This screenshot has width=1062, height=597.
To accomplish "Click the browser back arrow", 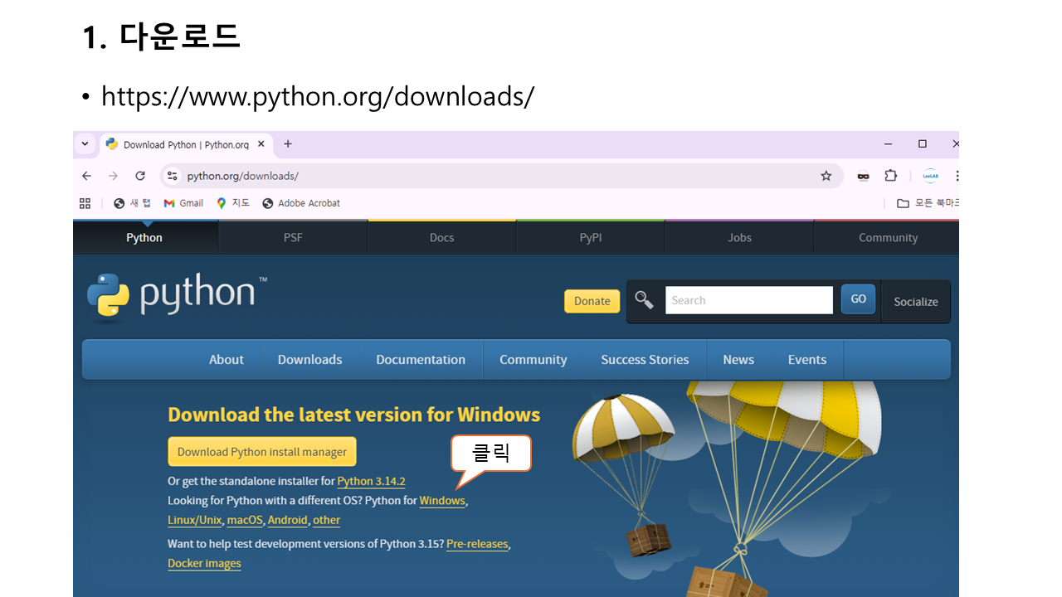I will coord(86,176).
